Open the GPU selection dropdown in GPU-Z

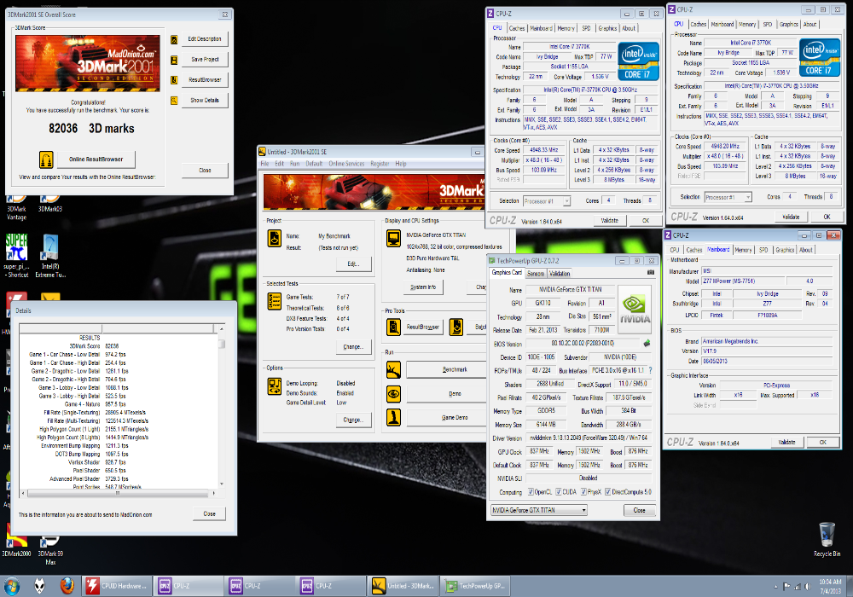point(539,510)
